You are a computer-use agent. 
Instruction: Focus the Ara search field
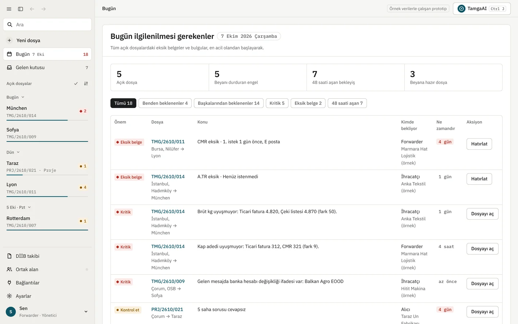click(x=47, y=24)
